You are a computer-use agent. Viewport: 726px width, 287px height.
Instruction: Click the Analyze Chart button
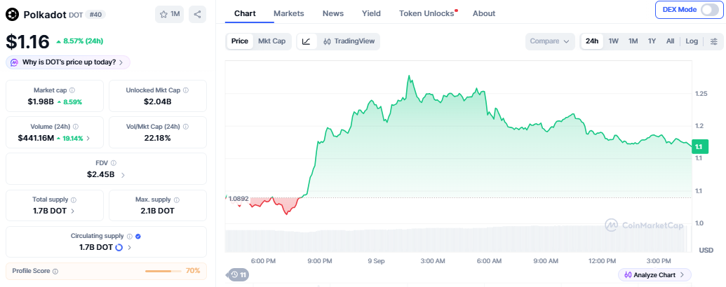point(654,275)
